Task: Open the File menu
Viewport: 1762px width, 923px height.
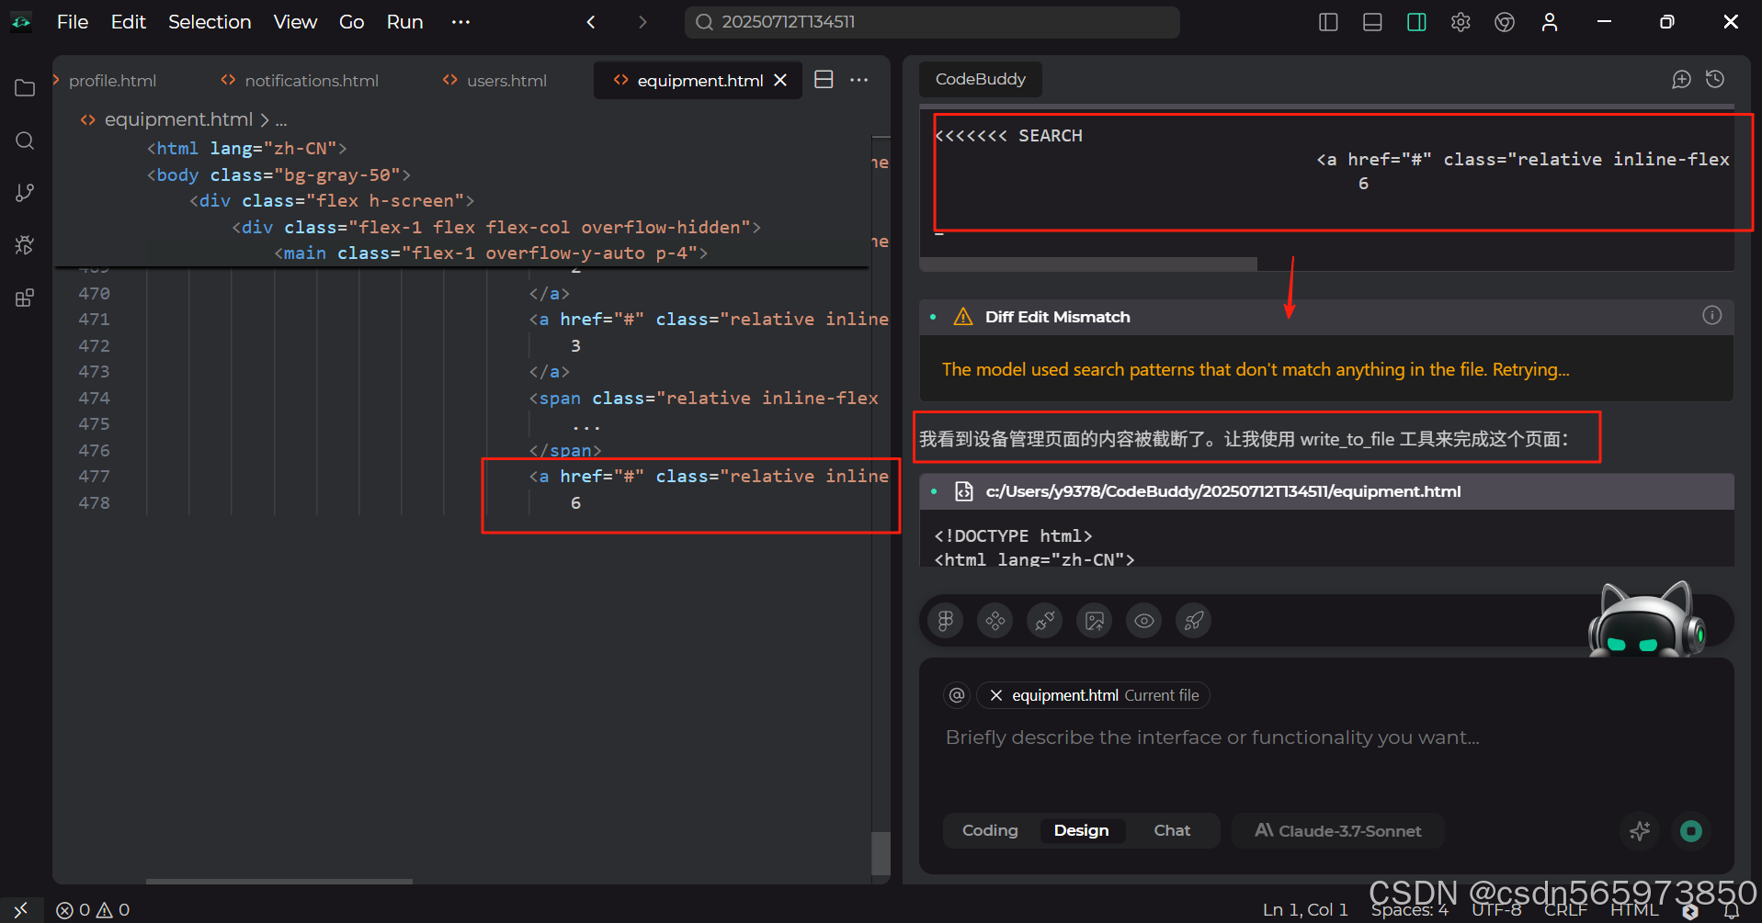Action: [73, 22]
